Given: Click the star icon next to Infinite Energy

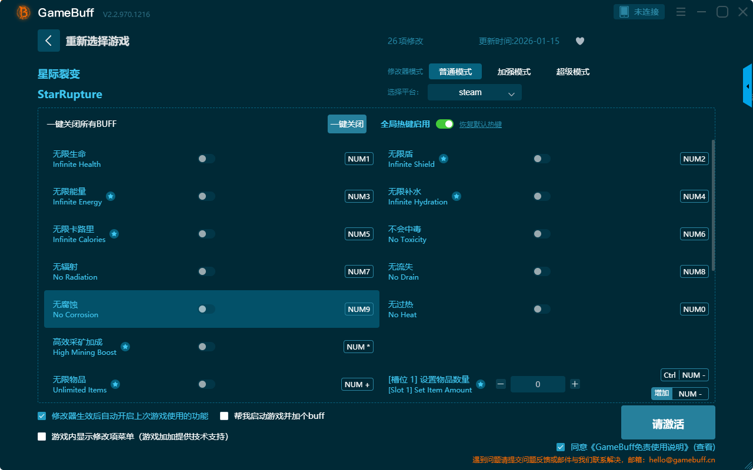Looking at the screenshot, I should click(x=111, y=196).
